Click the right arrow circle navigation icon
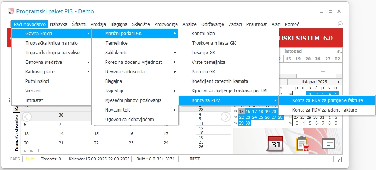 click(x=225, y=117)
